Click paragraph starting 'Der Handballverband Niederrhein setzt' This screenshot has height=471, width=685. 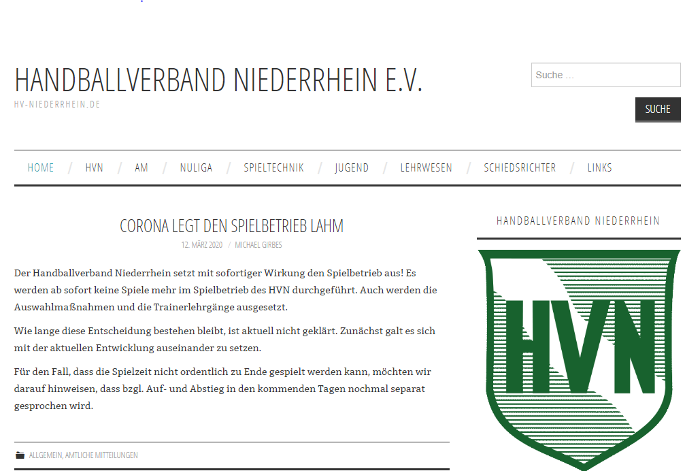(225, 290)
